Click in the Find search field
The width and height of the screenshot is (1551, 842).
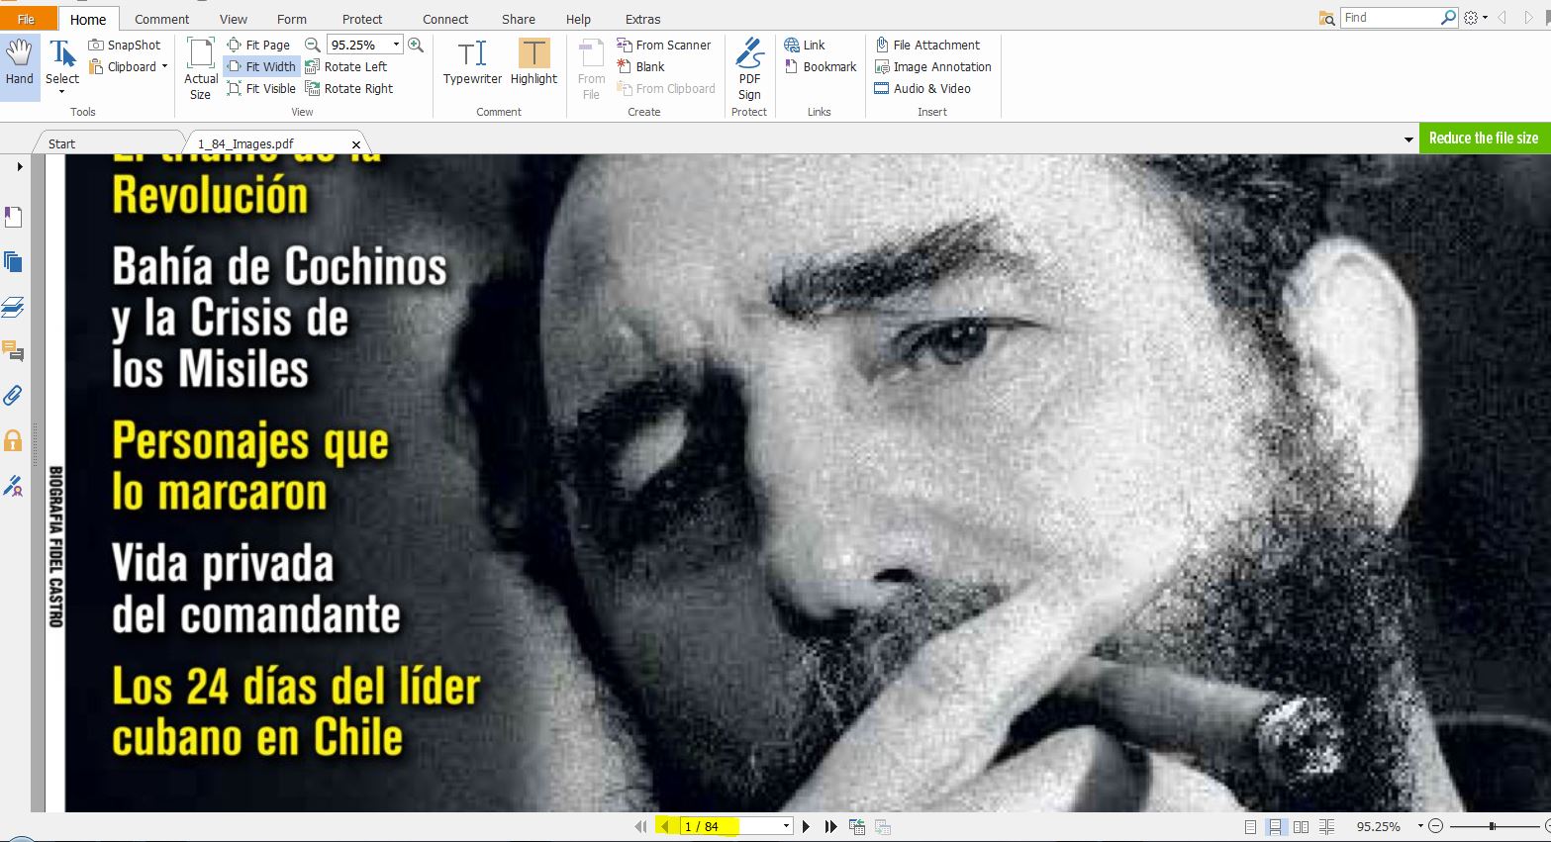[x=1389, y=18]
